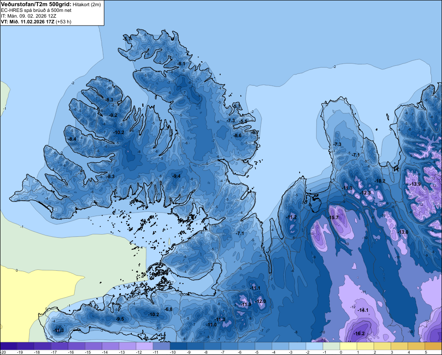
Task: Click the '-6.8' temperature value on the map
Action: tap(168, 309)
